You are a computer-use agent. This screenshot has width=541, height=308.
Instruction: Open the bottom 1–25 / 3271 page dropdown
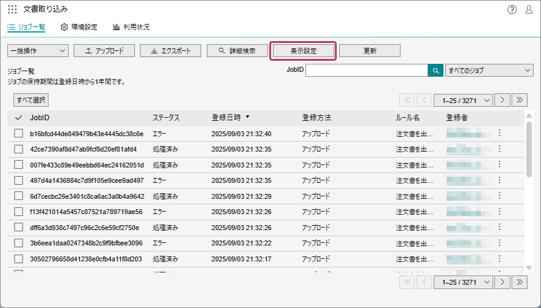coord(463,282)
